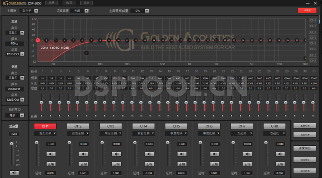
Task: Toggle CH2 phase button 正相
Action: pos(84,164)
